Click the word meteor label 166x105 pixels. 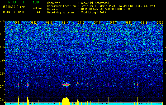pyautogui.click(x=37, y=8)
